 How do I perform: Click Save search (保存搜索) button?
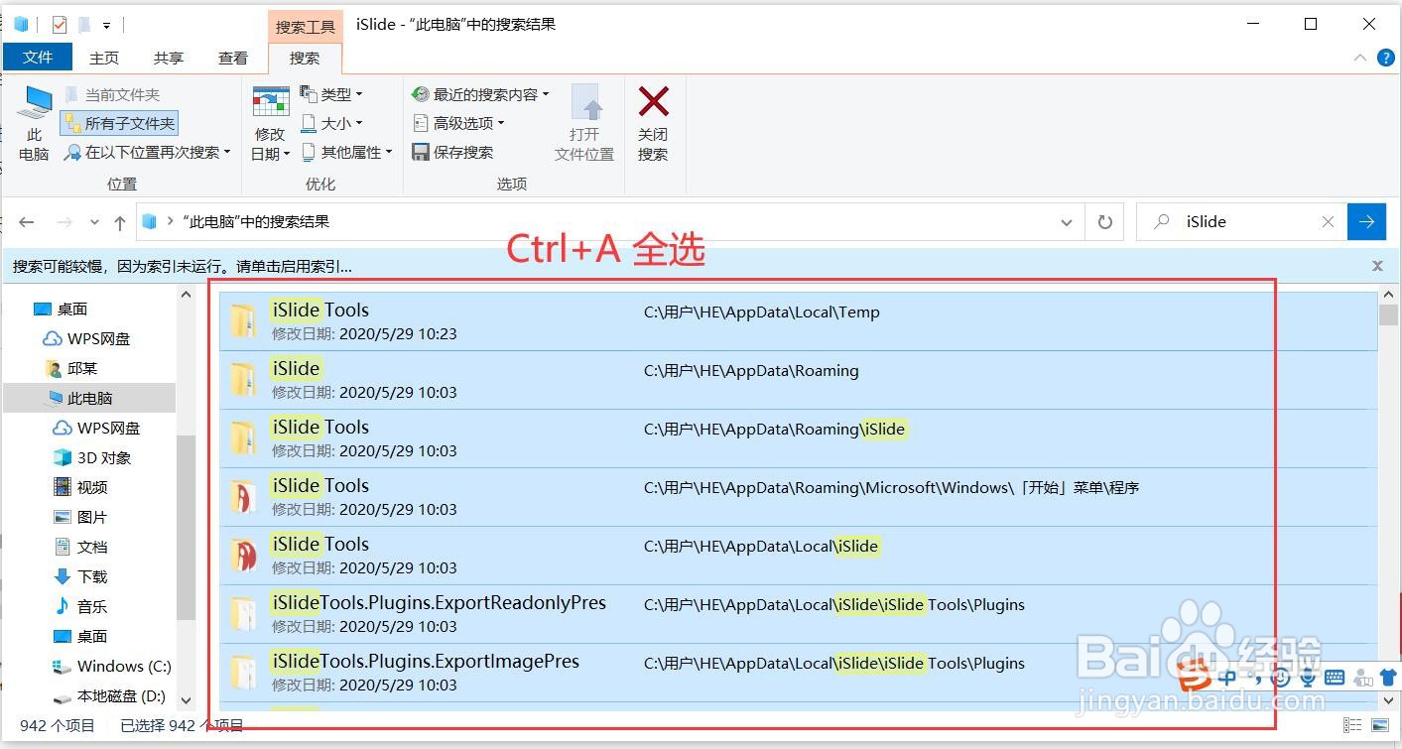point(452,153)
